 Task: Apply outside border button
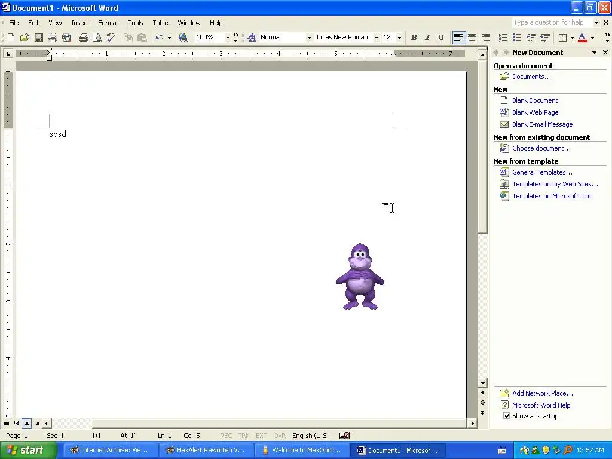coord(563,38)
